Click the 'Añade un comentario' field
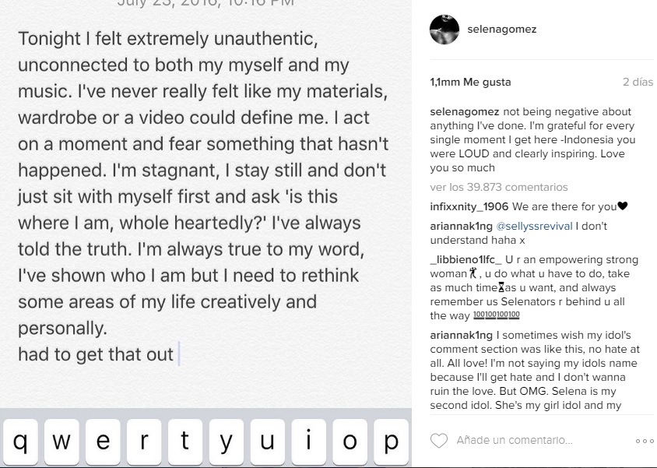The image size is (657, 468). pos(537,441)
